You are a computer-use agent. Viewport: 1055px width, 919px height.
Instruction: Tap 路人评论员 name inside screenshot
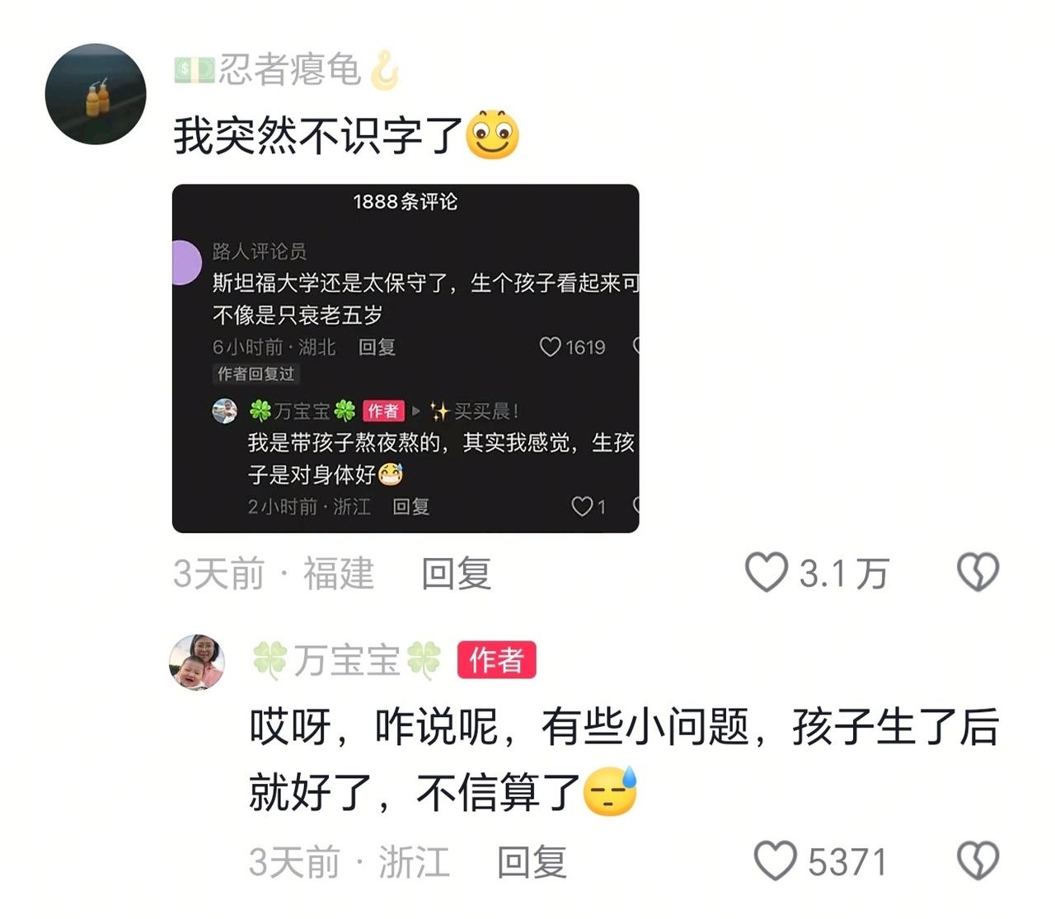point(260,251)
